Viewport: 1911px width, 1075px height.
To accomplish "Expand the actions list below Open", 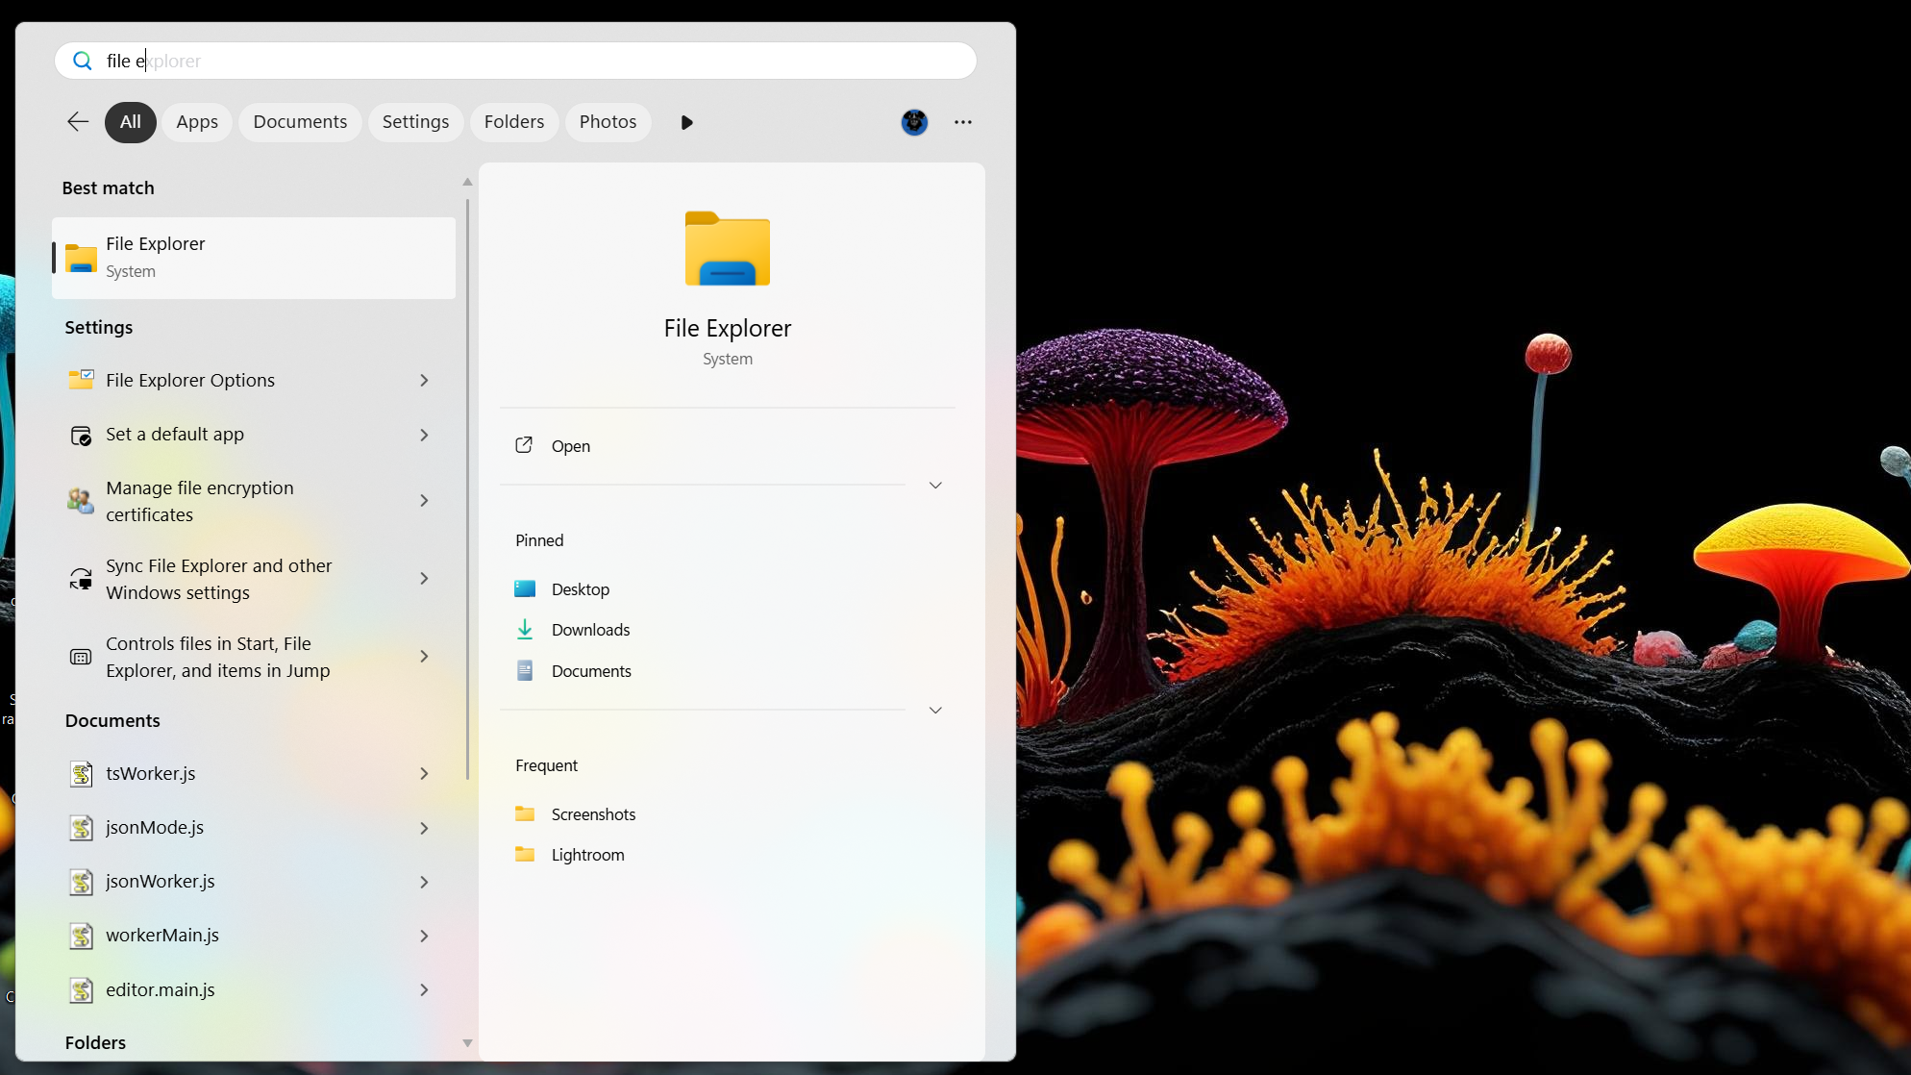I will (x=935, y=485).
